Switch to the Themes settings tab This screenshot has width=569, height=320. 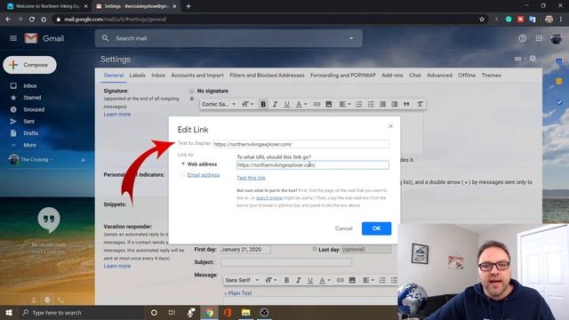tap(491, 75)
